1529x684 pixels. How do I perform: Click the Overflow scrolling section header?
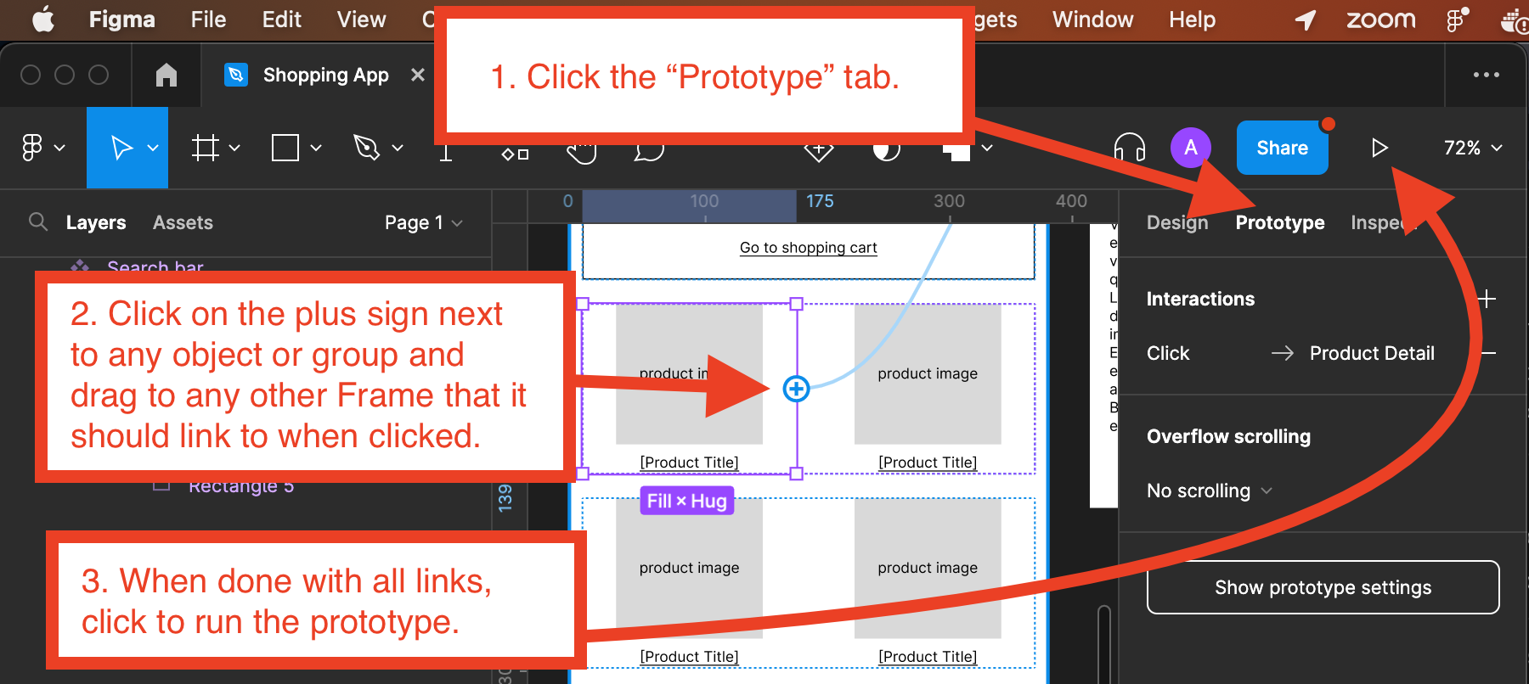[x=1228, y=436]
